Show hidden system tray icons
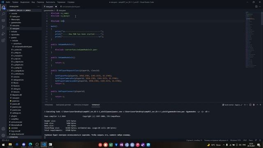263x148 pixels. point(224,145)
